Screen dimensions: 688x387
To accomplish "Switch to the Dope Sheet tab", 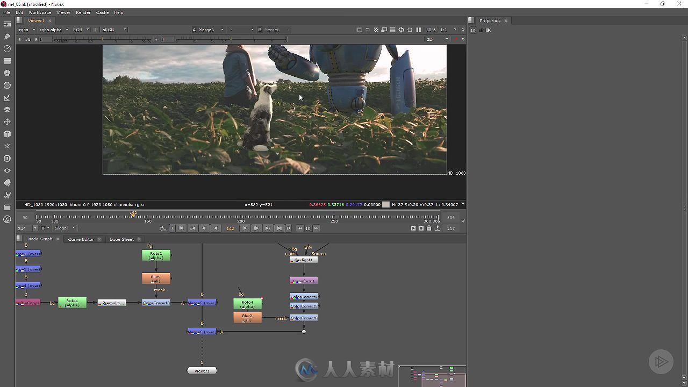I will click(121, 239).
